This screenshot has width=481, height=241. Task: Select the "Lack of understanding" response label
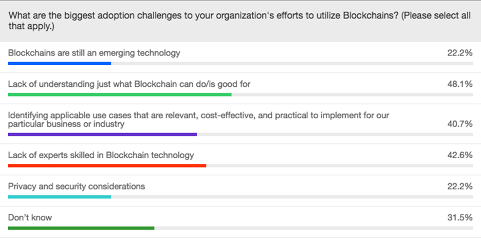click(x=129, y=84)
